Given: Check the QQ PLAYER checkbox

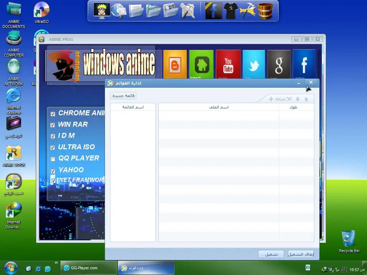Looking at the screenshot, I should [x=53, y=159].
